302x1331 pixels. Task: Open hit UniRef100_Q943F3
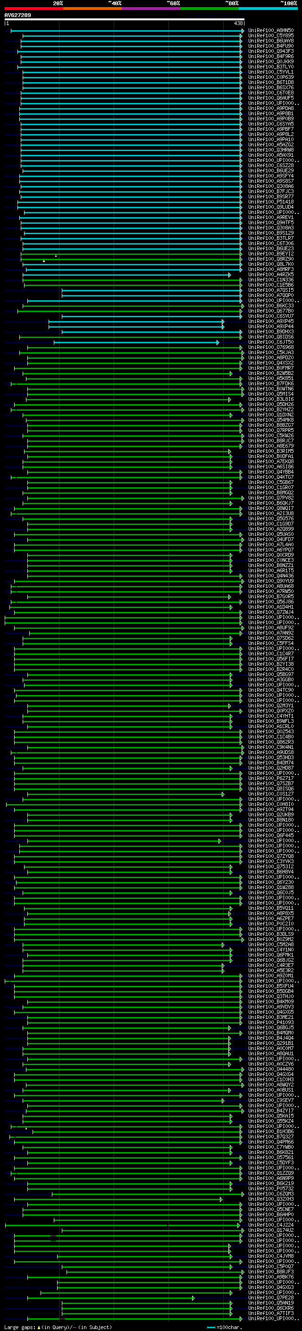[271, 51]
